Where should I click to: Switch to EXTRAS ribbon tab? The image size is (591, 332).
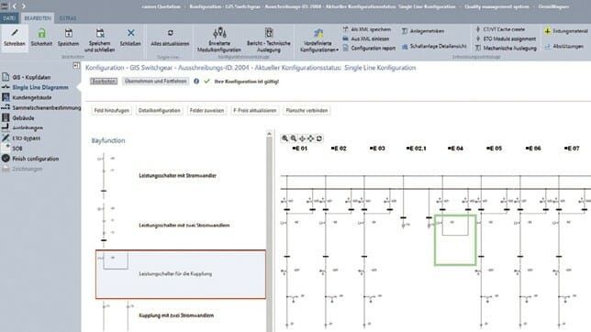pos(68,18)
